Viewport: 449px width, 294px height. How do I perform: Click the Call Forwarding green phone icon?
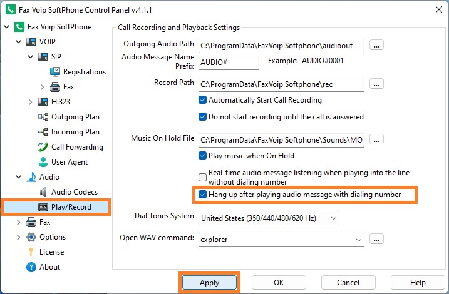click(43, 147)
